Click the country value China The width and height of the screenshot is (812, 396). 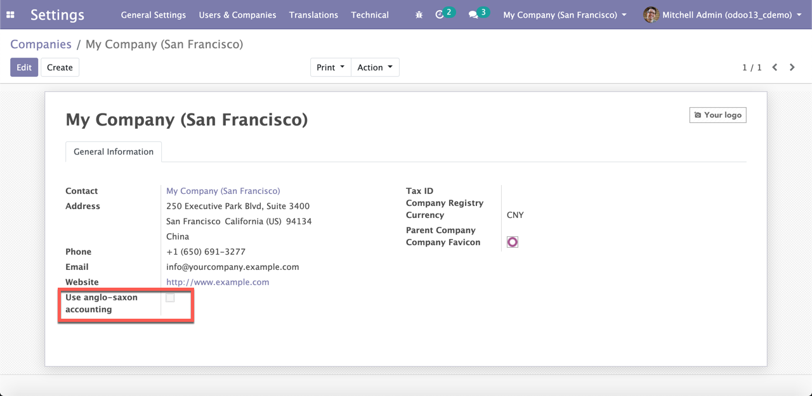(x=178, y=236)
